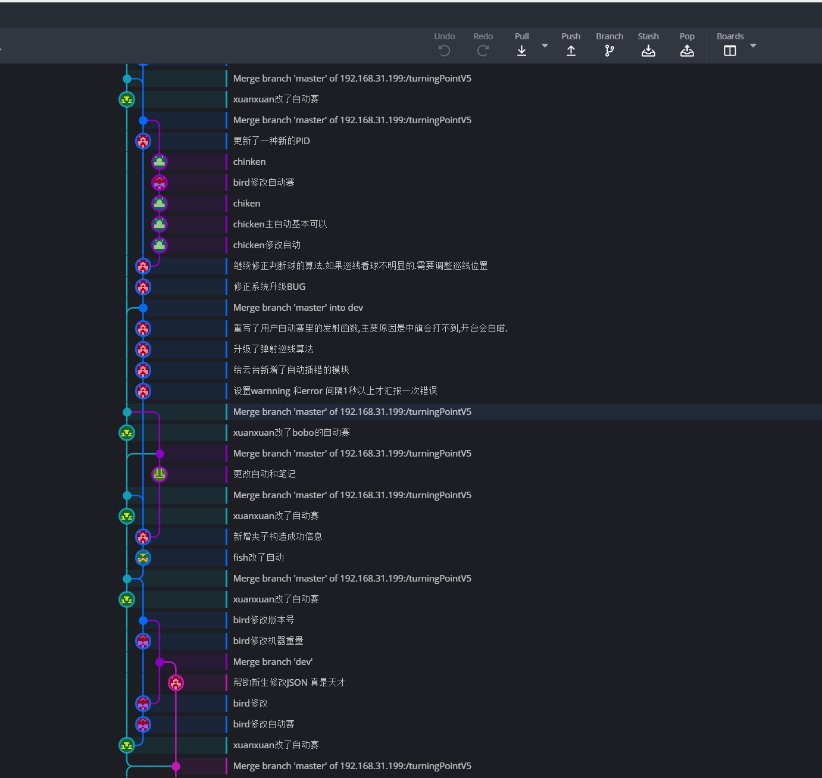822x778 pixels.
Task: Select commit '继续修正判断球的算法' message
Action: [360, 266]
